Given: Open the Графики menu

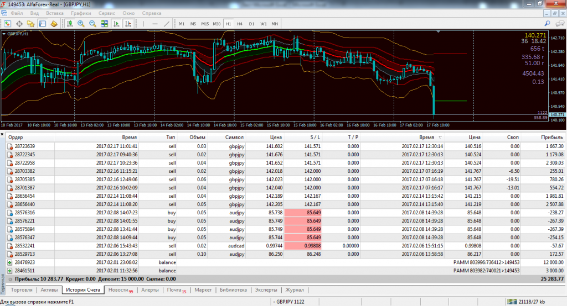Looking at the screenshot, I should pos(81,12).
